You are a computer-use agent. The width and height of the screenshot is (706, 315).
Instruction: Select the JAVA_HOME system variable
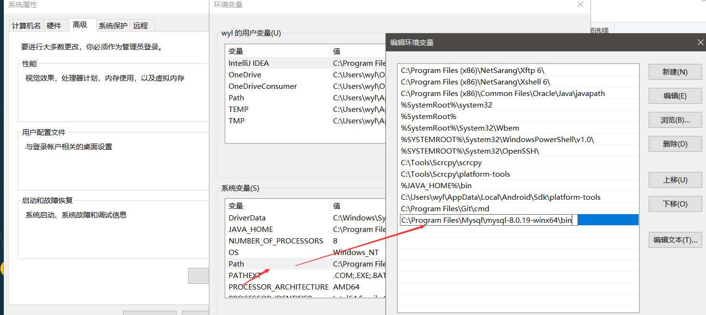click(306, 229)
